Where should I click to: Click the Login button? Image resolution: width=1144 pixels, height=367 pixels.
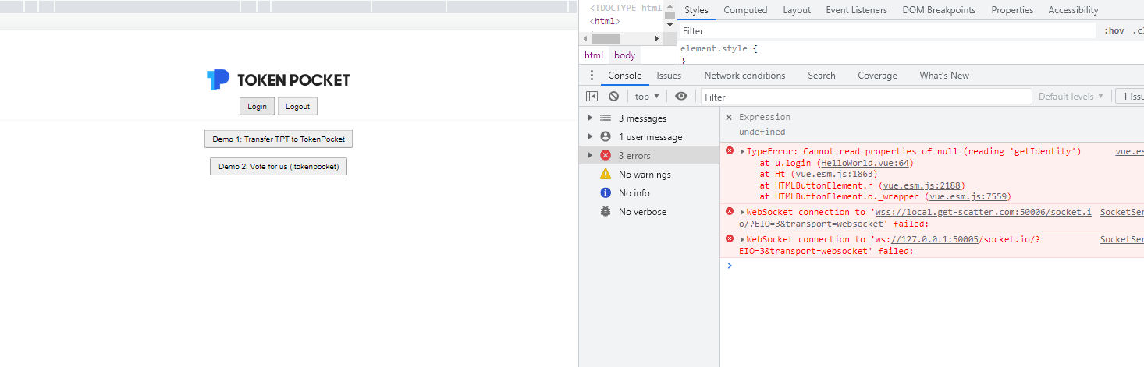(x=257, y=107)
